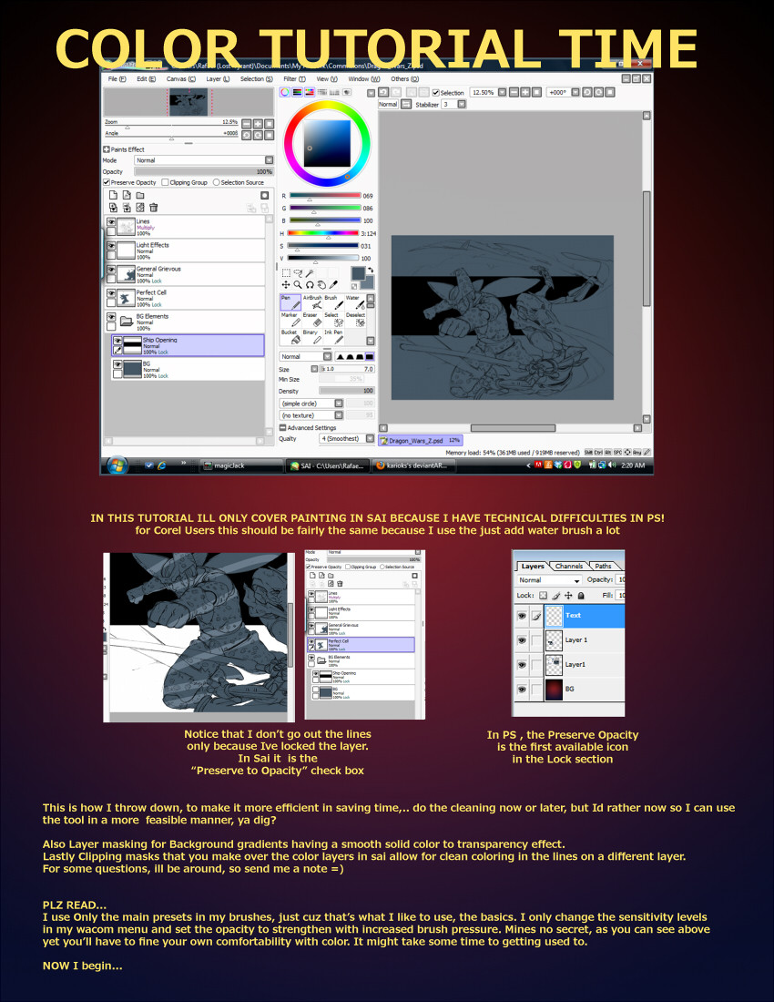Image resolution: width=774 pixels, height=1002 pixels.
Task: Select the Binary pen tool
Action: 312,337
